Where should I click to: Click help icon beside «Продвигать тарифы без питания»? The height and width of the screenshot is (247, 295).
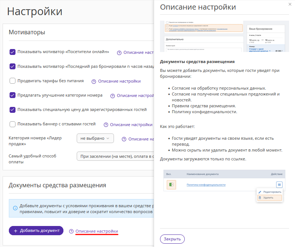click(x=94, y=81)
